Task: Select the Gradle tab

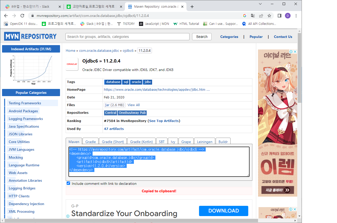Action: [x=91, y=142]
